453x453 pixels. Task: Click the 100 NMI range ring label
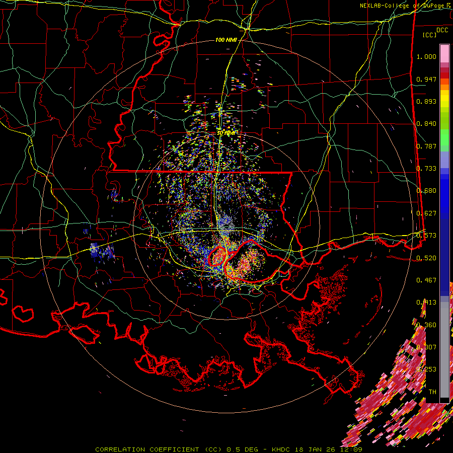tap(226, 40)
